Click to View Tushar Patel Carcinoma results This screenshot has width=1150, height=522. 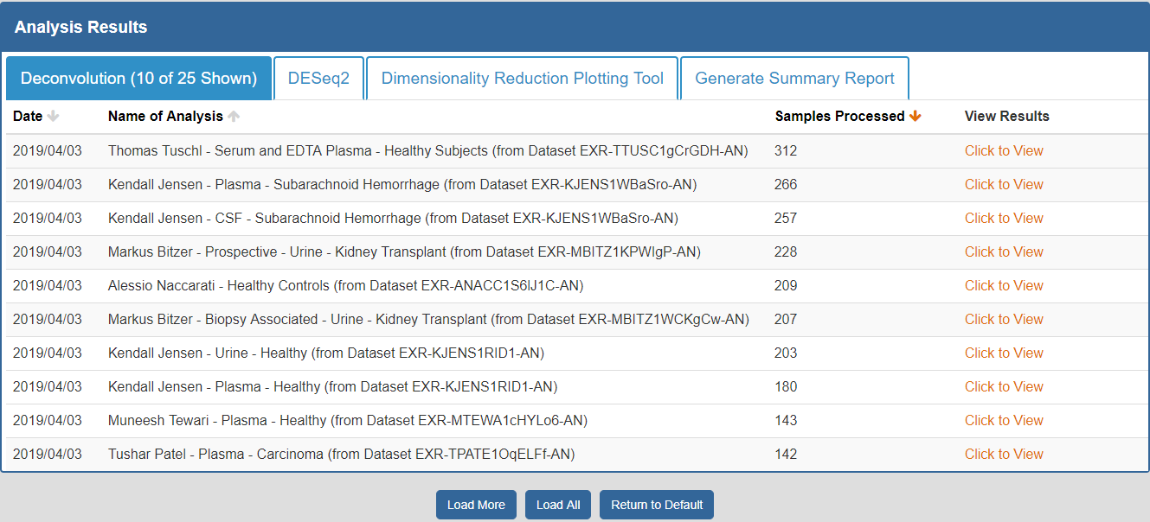point(1004,454)
